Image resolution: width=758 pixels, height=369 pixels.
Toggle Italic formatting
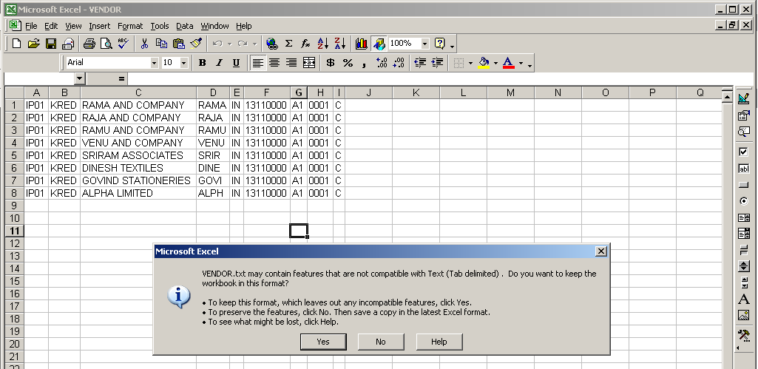pyautogui.click(x=219, y=63)
